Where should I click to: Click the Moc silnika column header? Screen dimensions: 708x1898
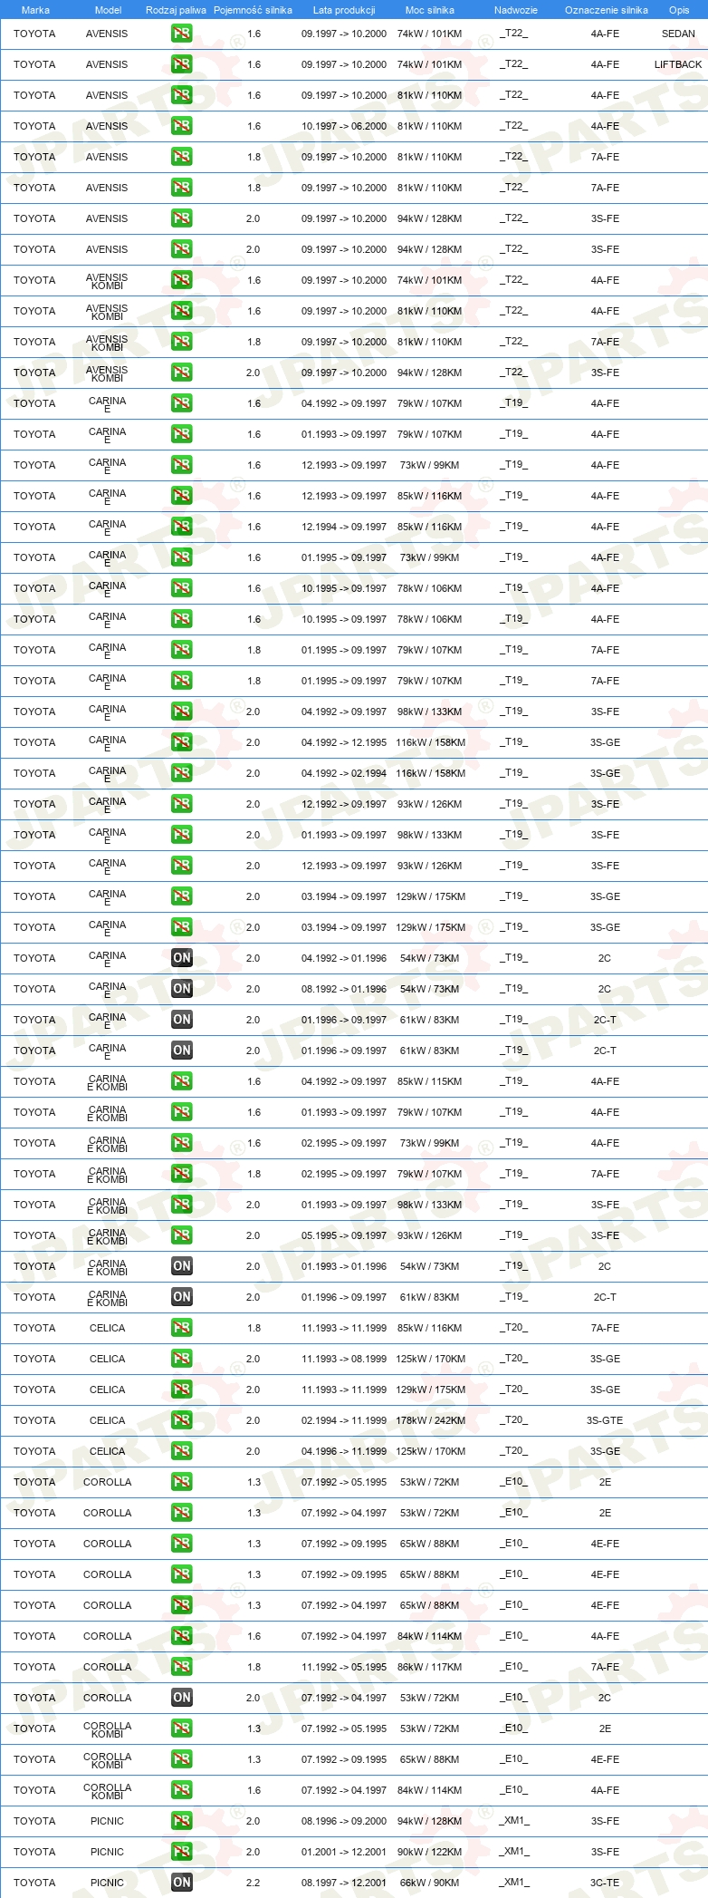(x=430, y=10)
